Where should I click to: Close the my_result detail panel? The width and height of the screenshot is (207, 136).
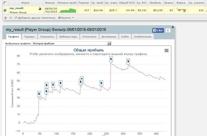[x=173, y=27]
